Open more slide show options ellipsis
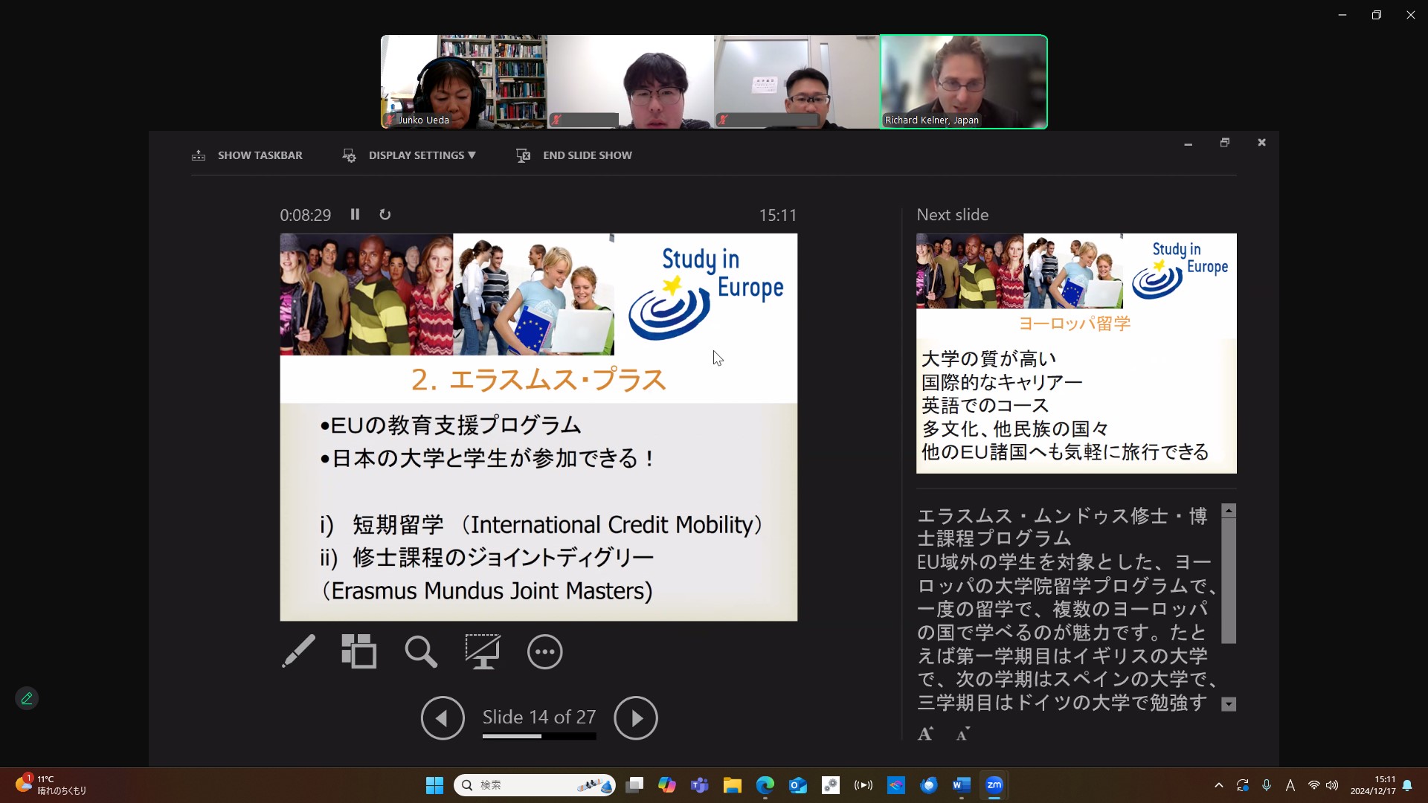Viewport: 1428px width, 803px height. [544, 651]
